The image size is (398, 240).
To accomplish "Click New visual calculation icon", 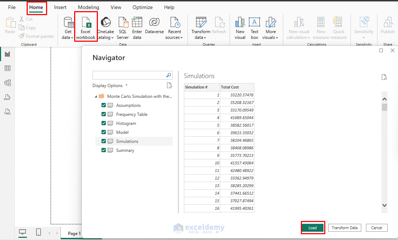I will click(299, 22).
